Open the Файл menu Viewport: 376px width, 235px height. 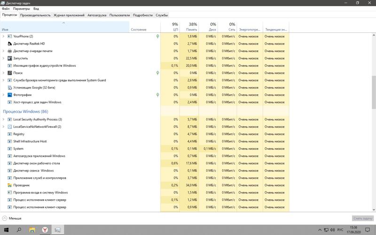point(6,8)
